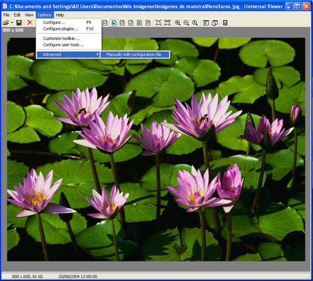Select the Unicode view mode (U icon)
This screenshot has width=313, height=281.
[x=131, y=23]
